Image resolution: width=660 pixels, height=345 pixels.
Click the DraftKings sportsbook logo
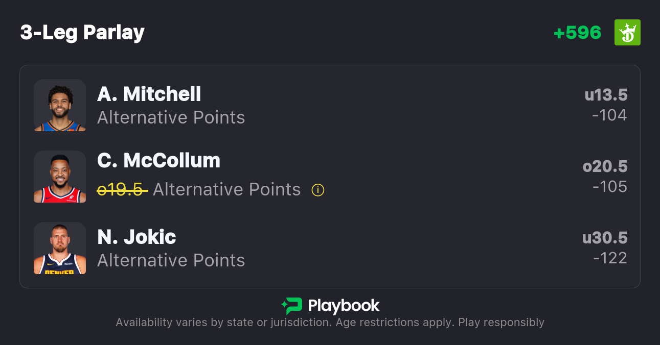coord(627,33)
